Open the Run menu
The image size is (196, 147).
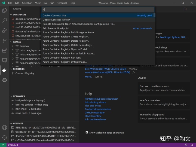coord(52,3)
